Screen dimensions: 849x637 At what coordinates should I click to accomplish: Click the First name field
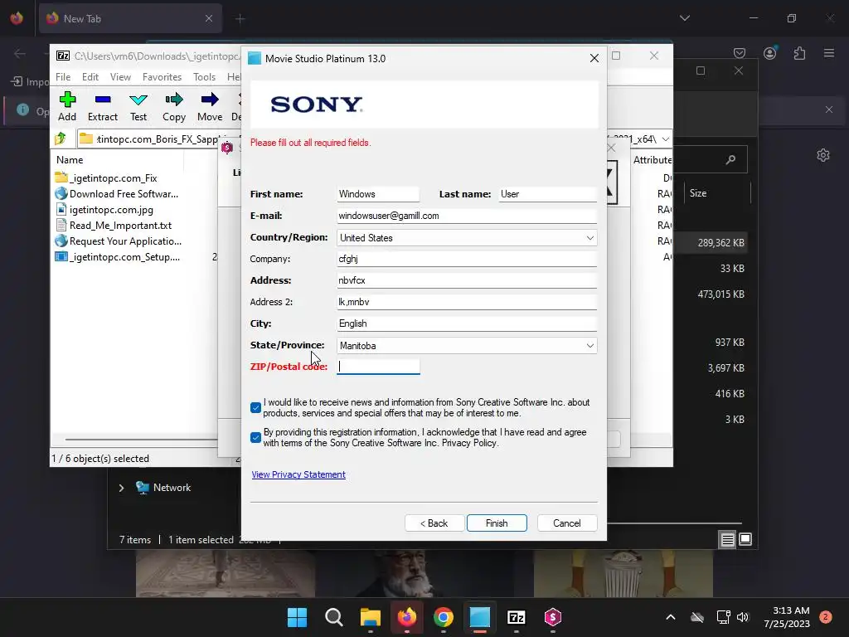click(378, 194)
